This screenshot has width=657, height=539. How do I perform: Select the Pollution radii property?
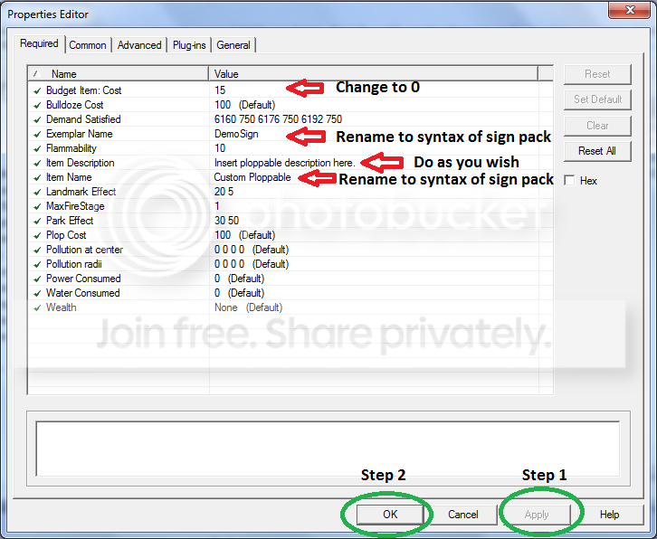[73, 264]
